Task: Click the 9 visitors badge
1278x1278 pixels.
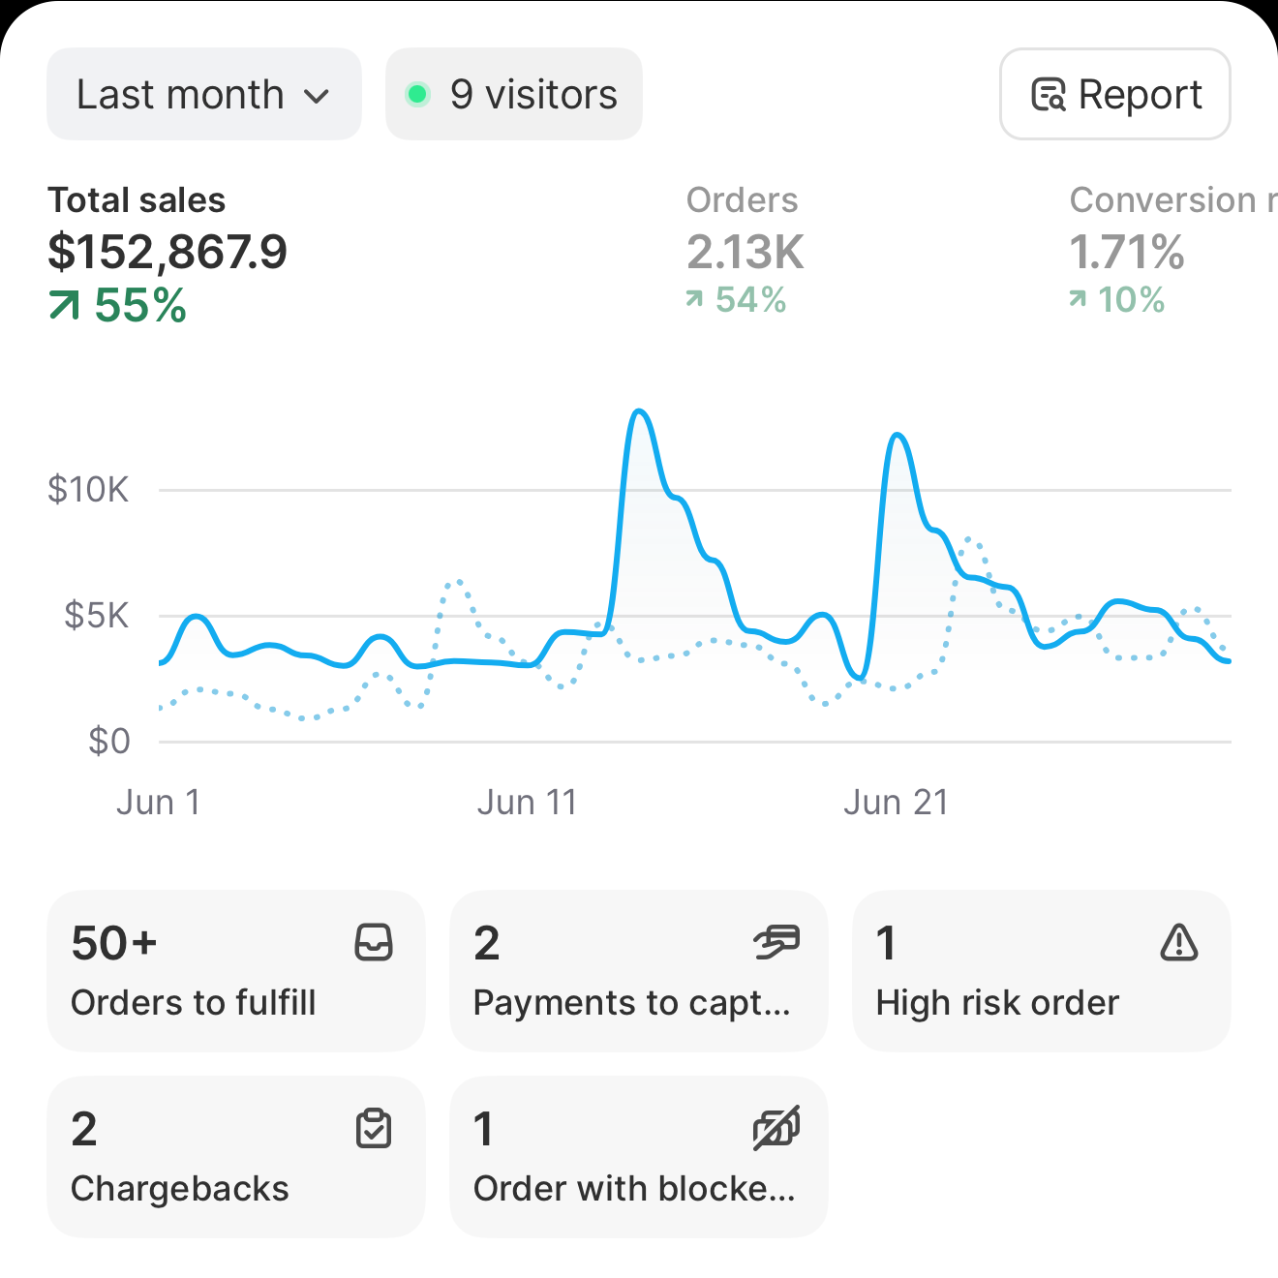Action: click(x=513, y=94)
